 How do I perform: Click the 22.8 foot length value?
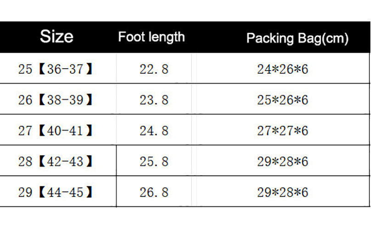(154, 69)
